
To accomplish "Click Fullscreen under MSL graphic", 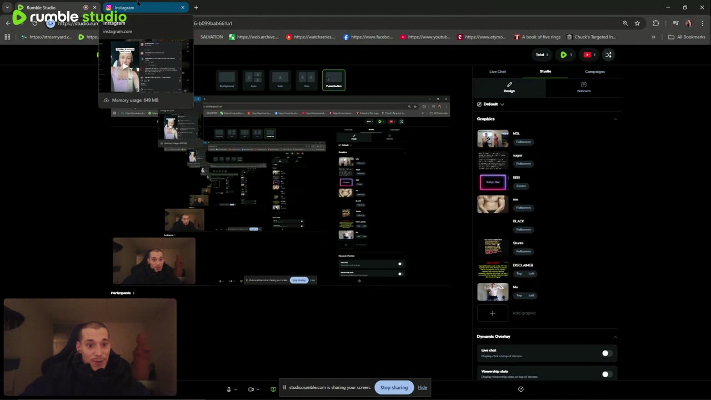I will (x=523, y=142).
